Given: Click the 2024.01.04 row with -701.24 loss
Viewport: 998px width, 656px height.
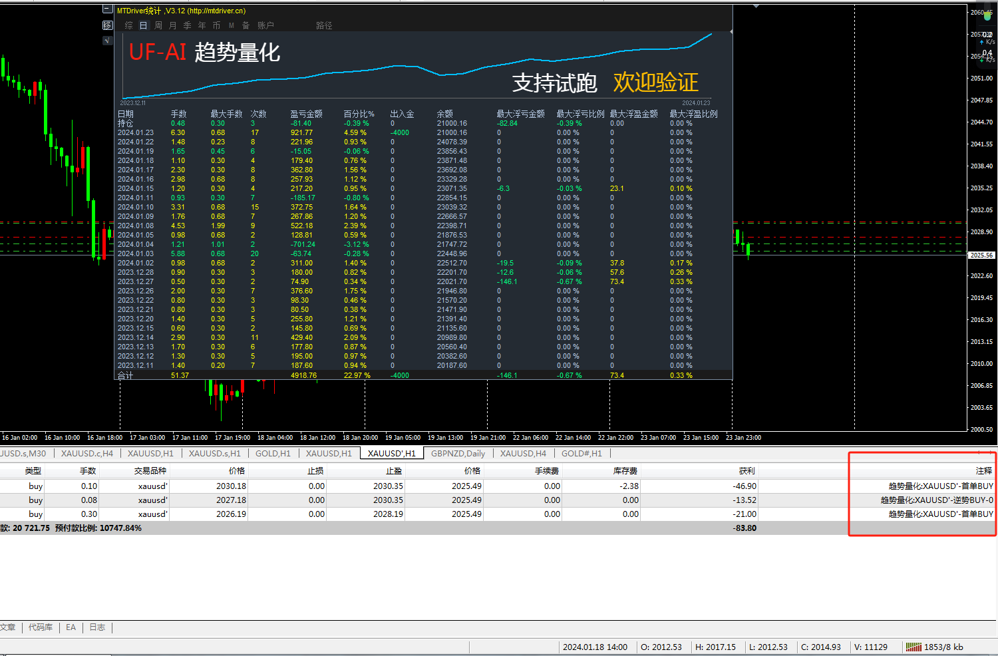Looking at the screenshot, I should coord(423,244).
